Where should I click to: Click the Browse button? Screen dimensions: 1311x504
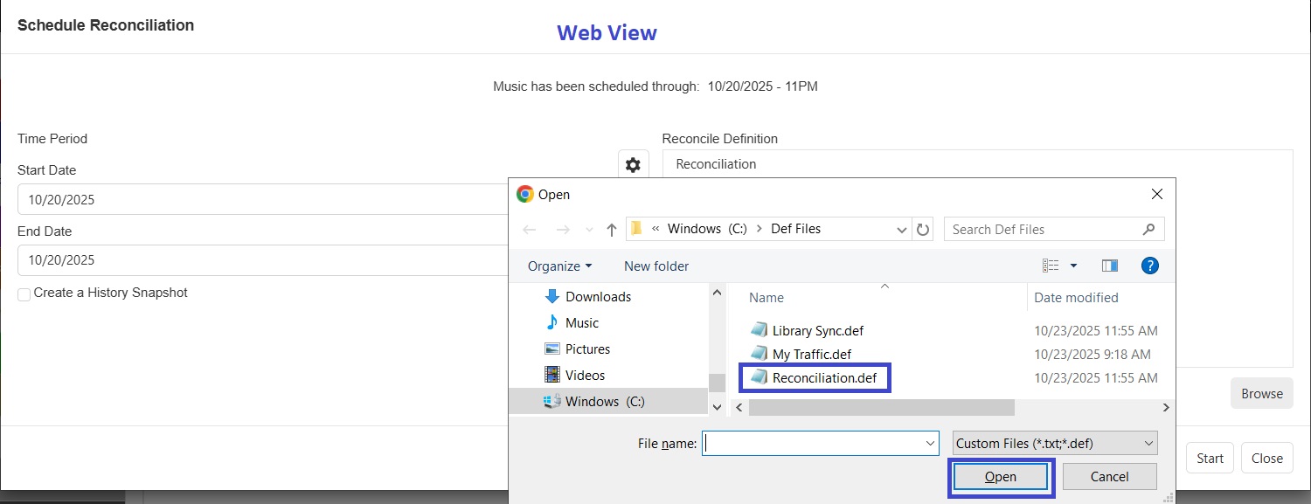(x=1261, y=393)
